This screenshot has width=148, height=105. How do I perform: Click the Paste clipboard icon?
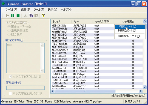[x=36, y=15]
